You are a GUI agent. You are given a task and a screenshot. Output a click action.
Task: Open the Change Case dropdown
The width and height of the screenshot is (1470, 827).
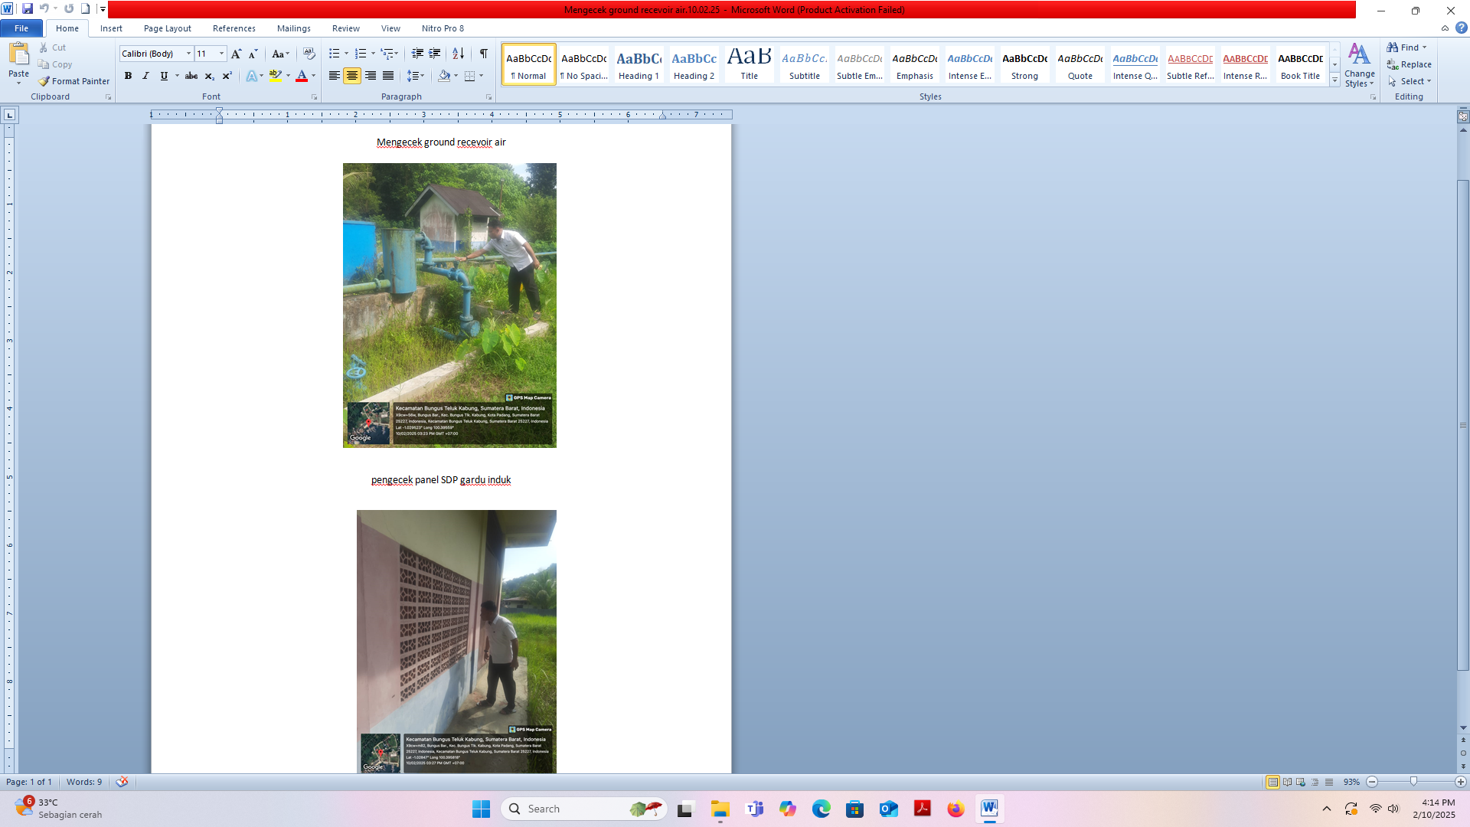coord(280,54)
